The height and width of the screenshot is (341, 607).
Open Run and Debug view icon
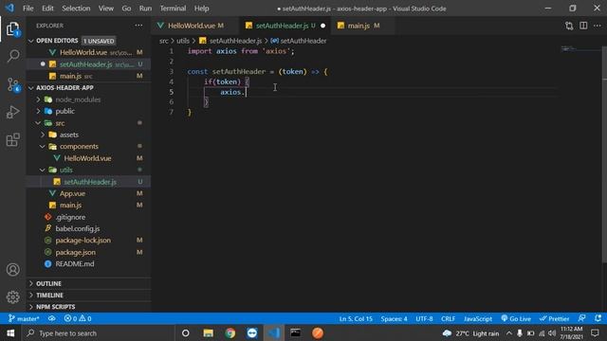[x=12, y=112]
